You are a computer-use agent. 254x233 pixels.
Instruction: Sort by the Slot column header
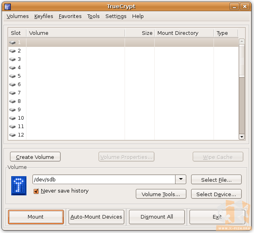pyautogui.click(x=17, y=33)
